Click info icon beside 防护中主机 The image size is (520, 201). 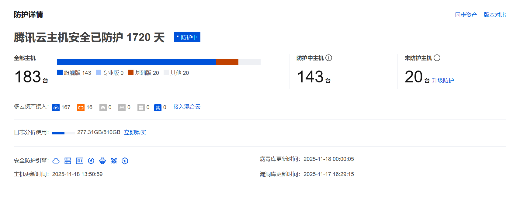[329, 58]
